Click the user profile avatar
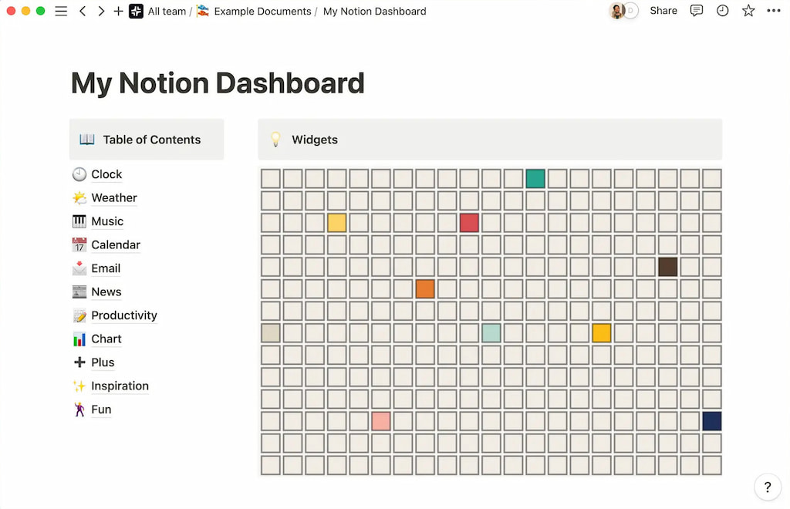 click(618, 11)
